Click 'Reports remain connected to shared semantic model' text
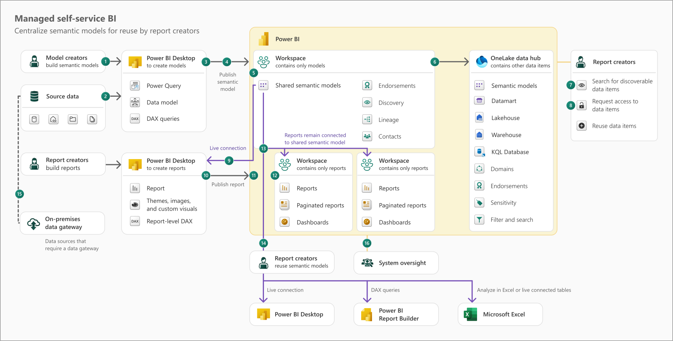 315,139
